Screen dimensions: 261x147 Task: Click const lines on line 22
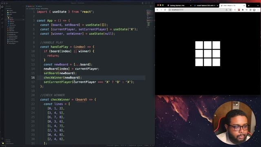click(53, 104)
